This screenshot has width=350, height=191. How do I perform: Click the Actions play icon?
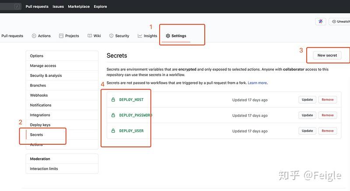tap(34, 36)
